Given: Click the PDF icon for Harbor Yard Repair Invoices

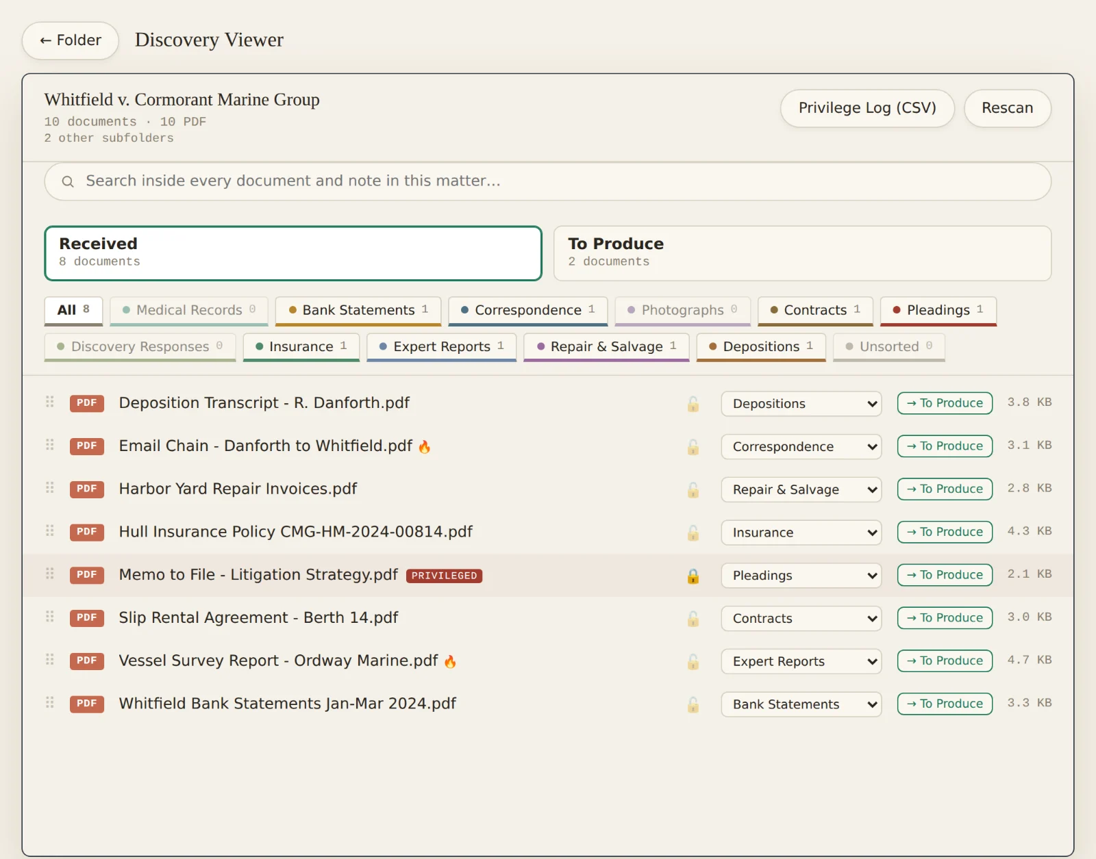Looking at the screenshot, I should tap(87, 489).
